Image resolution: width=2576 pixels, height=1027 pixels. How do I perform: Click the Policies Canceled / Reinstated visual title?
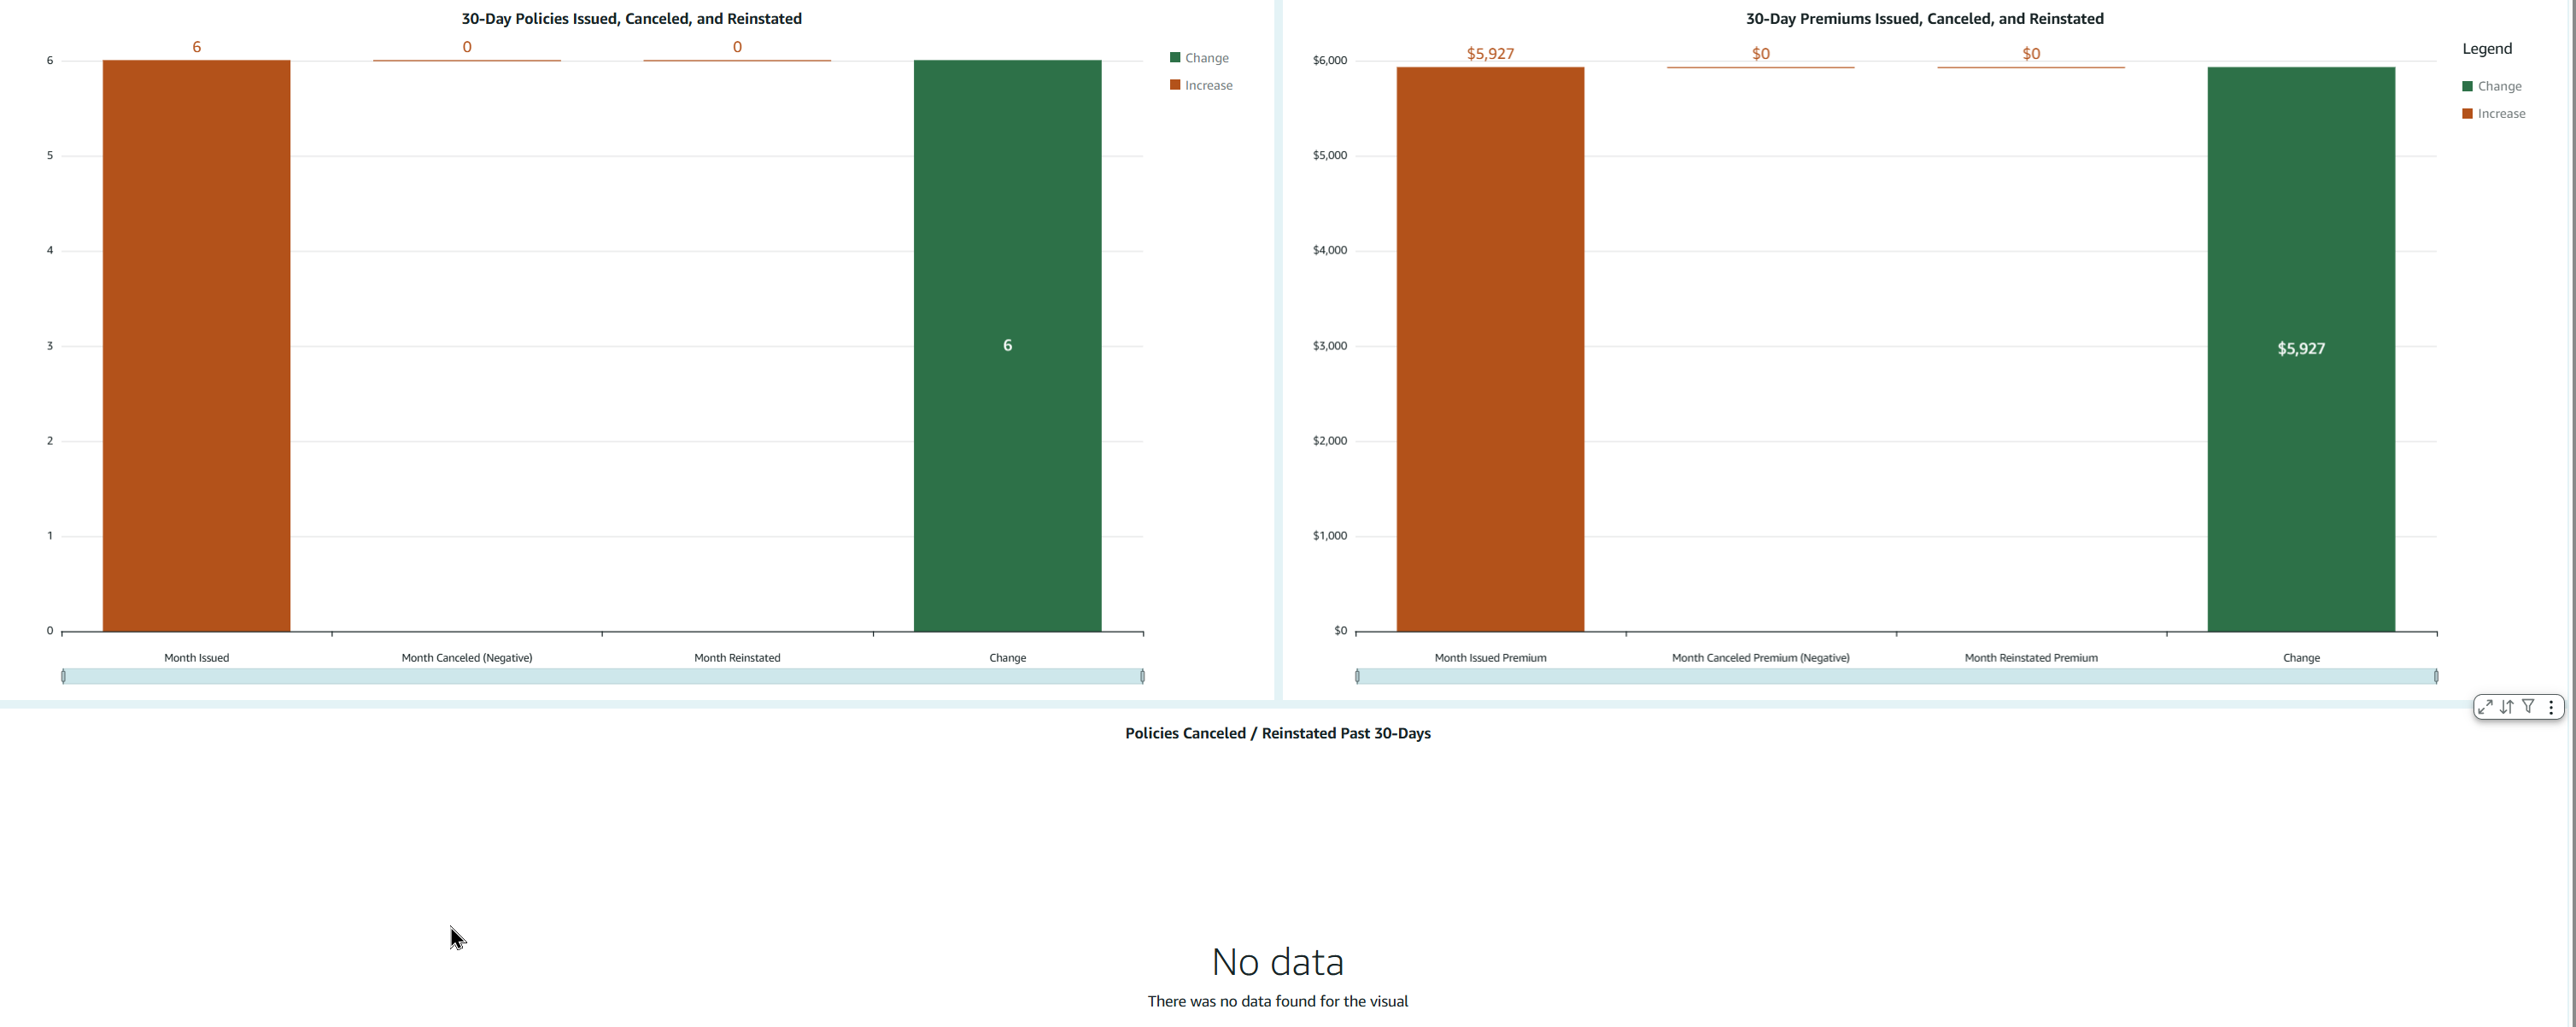(1277, 733)
